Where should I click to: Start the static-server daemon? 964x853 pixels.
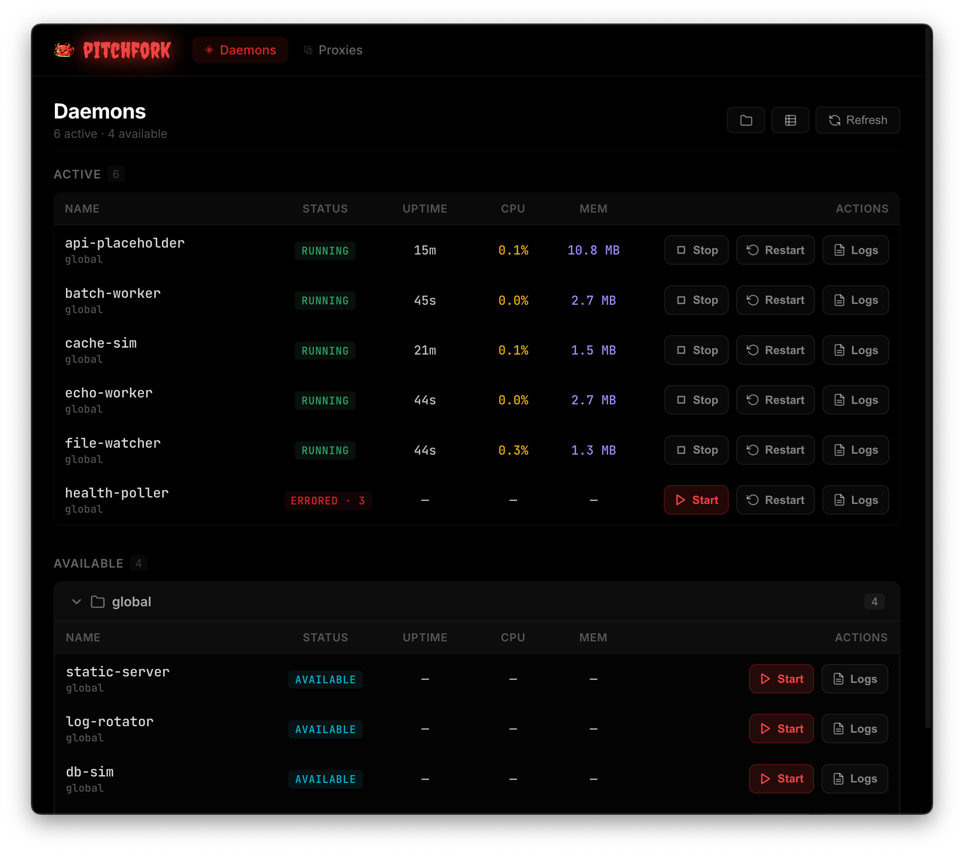(781, 679)
